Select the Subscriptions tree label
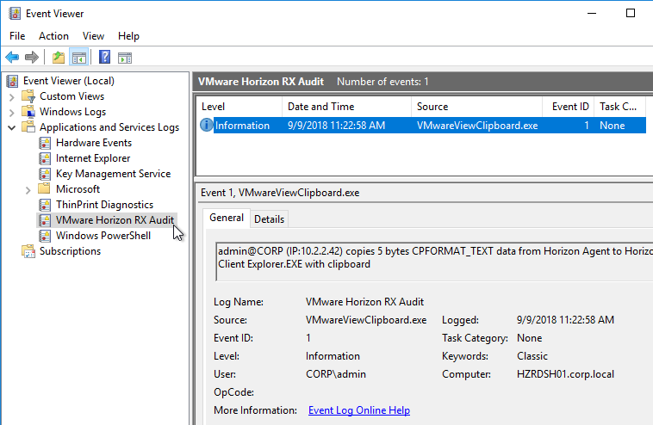 pyautogui.click(x=70, y=251)
